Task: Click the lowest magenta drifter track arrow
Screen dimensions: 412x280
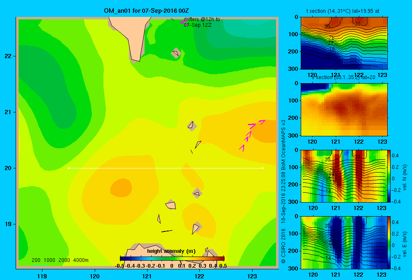Action: [x=242, y=148]
